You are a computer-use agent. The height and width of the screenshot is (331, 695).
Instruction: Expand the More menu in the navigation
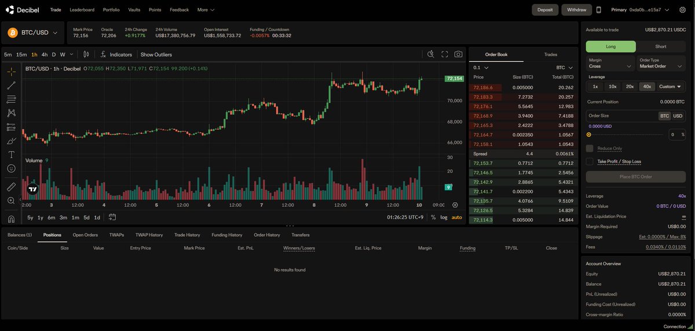[x=206, y=10]
